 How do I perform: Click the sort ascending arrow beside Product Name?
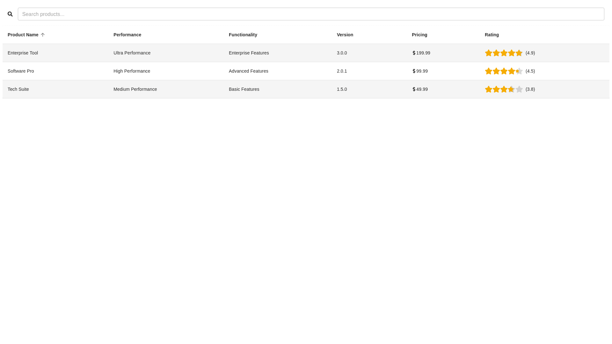click(x=43, y=35)
